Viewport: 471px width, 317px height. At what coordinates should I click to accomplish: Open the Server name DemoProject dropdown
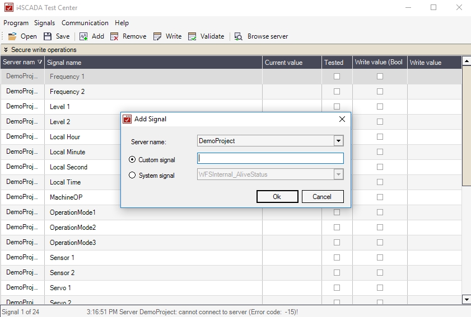tap(338, 141)
